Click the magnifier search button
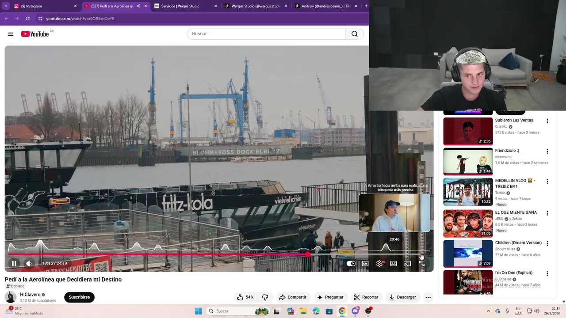The width and height of the screenshot is (566, 318). click(355, 34)
